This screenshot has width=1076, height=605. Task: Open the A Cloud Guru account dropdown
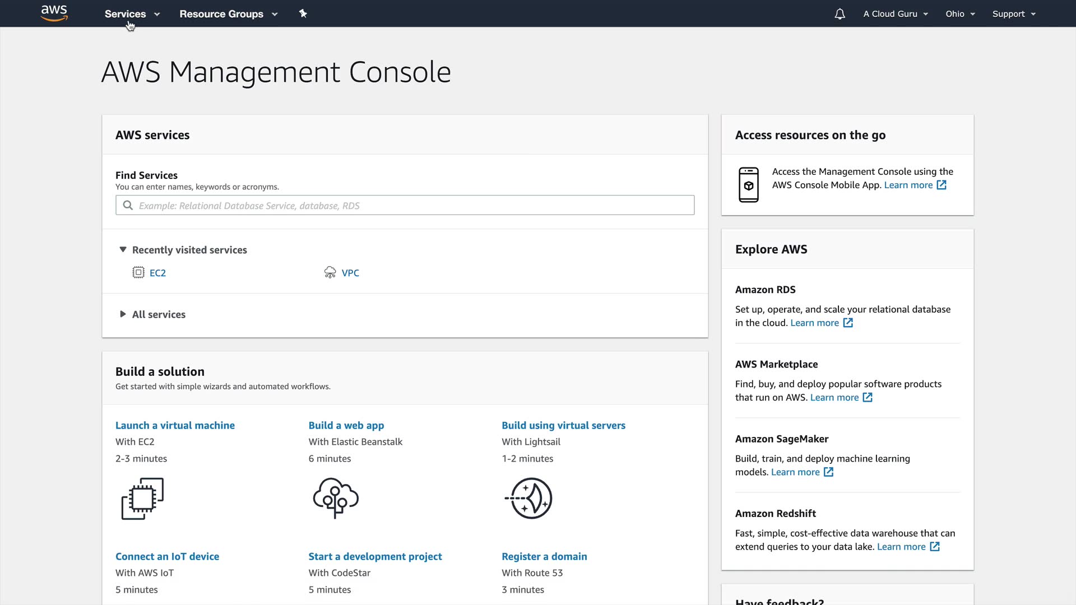point(895,14)
